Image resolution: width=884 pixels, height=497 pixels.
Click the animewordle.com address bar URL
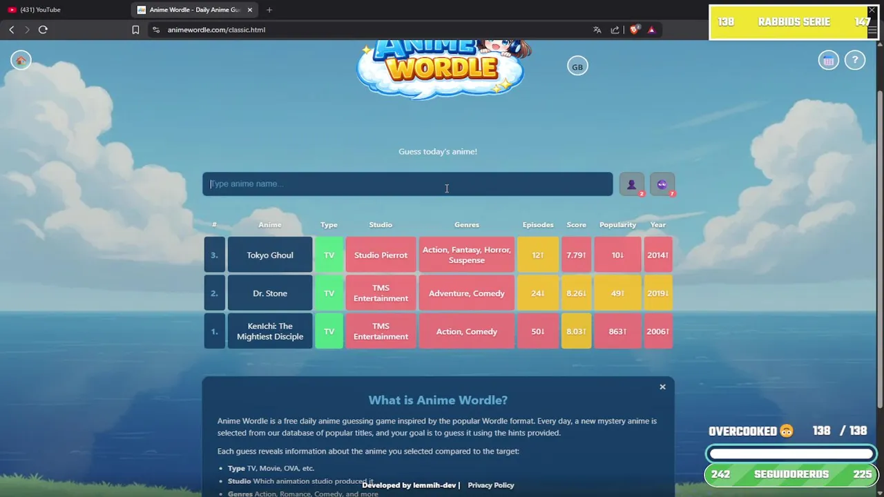point(216,30)
